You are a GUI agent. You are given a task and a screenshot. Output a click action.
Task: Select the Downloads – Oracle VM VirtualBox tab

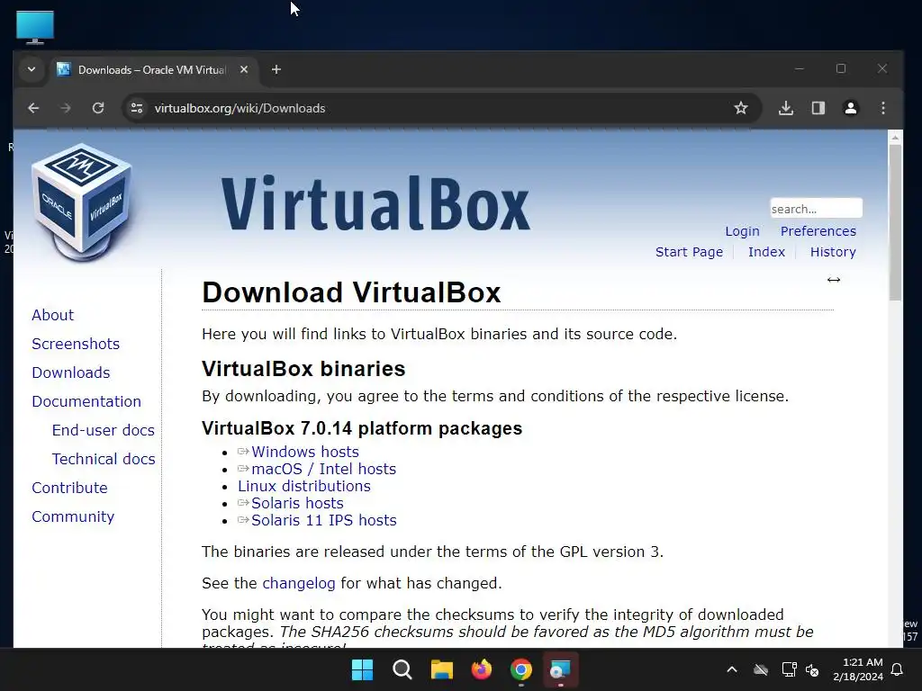[153, 70]
